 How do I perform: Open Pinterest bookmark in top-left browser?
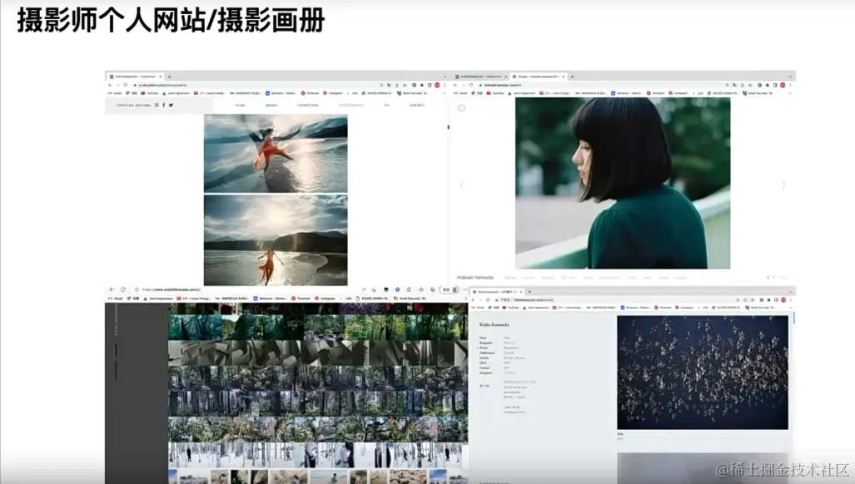pos(311,93)
